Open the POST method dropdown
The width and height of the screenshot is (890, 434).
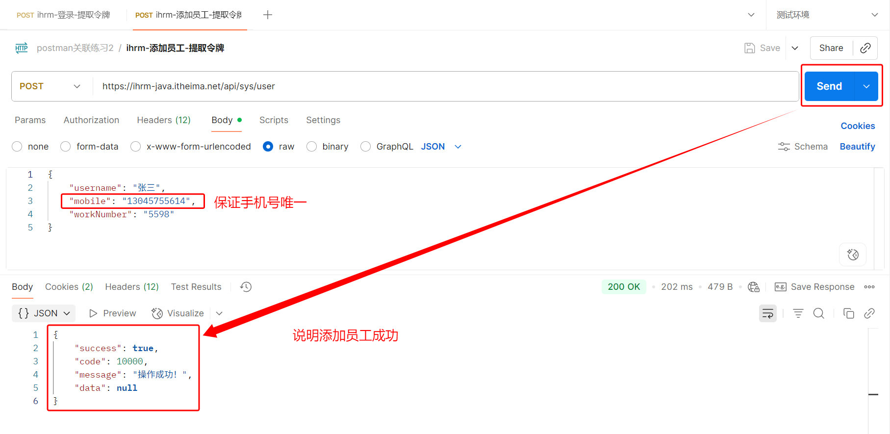(50, 86)
